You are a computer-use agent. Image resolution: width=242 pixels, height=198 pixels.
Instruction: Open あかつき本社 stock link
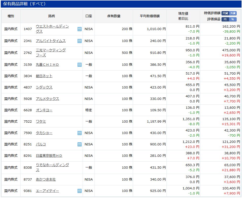[x=46, y=179]
